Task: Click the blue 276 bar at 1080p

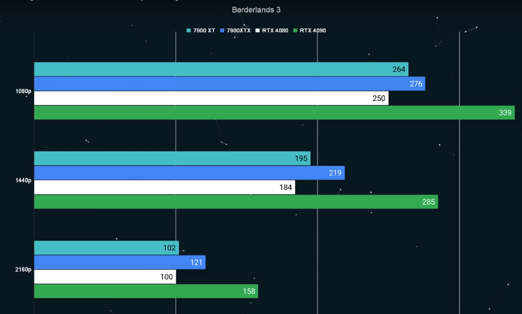Action: (x=230, y=84)
